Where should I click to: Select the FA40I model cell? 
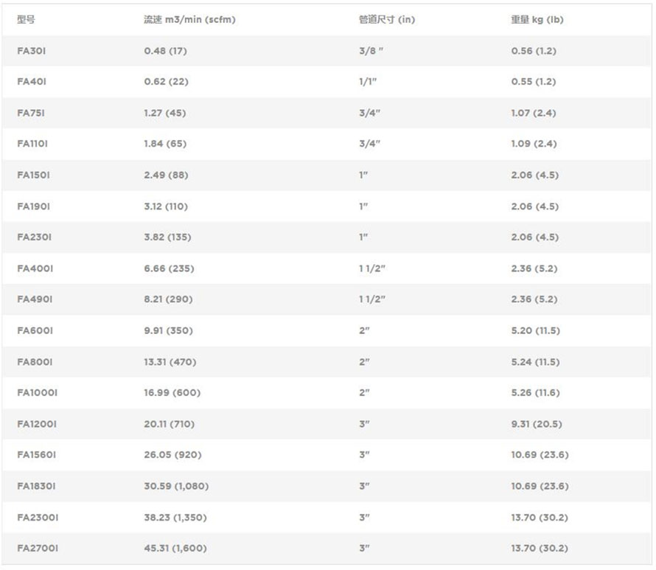pyautogui.click(x=32, y=82)
